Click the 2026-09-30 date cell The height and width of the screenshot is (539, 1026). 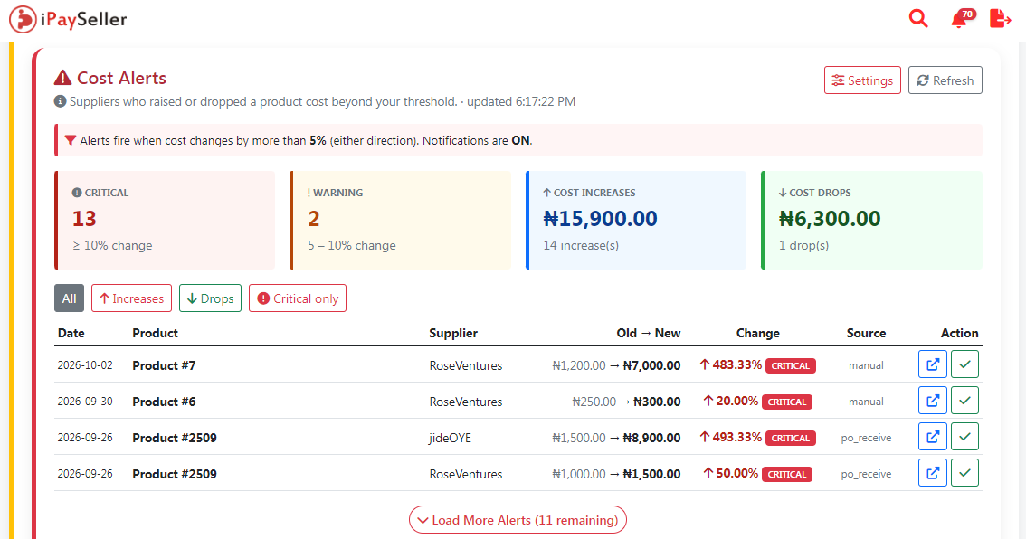click(85, 401)
